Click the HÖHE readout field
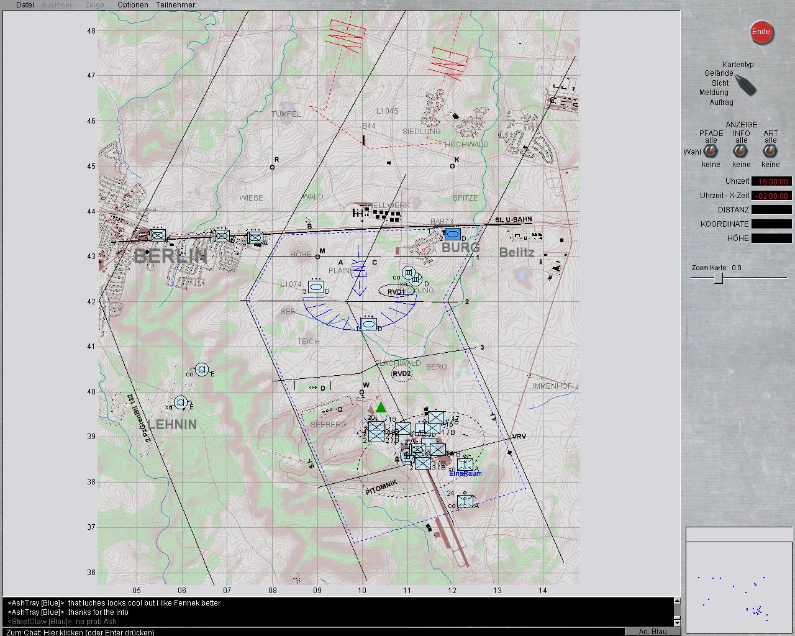 click(x=771, y=238)
